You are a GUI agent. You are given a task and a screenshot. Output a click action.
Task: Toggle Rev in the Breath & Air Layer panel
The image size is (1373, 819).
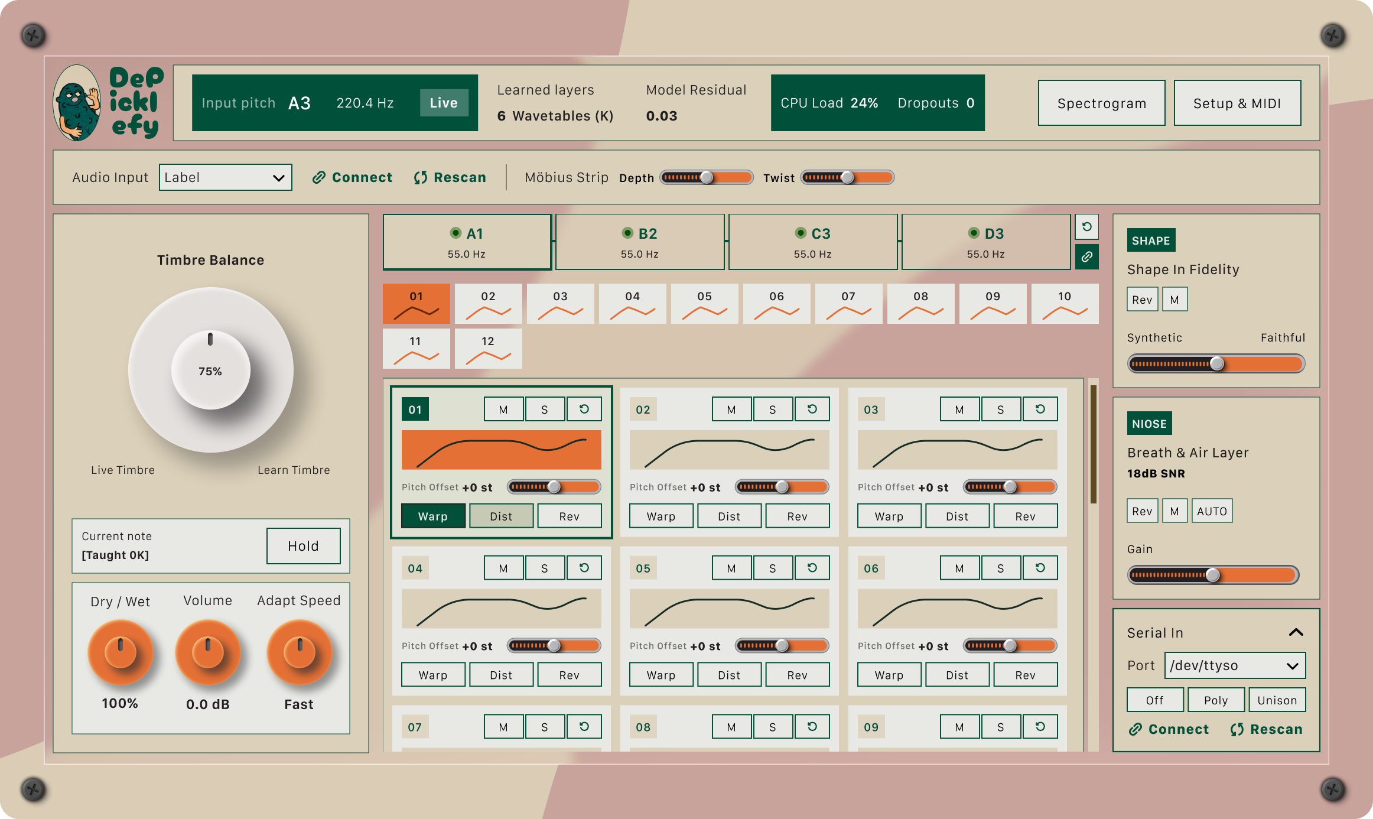1142,511
